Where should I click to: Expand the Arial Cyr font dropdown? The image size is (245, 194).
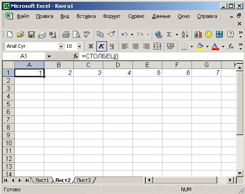coord(61,46)
